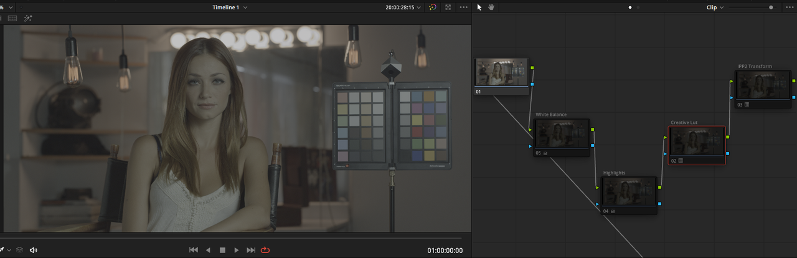Viewport: 797px width, 258px height.
Task: Click blue key output of node 01
Action: tap(532, 84)
